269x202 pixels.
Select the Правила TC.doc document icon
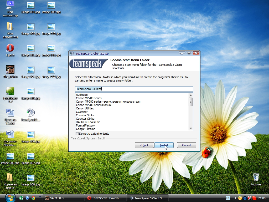coord(10,117)
